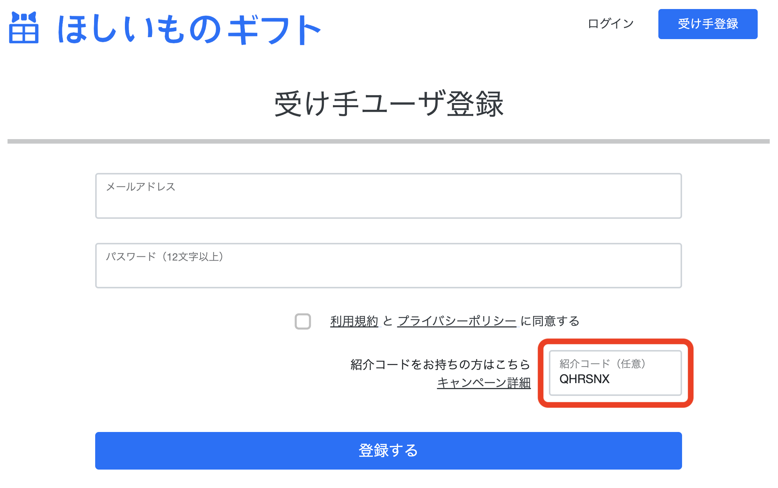778x488 pixels.
Task: Click the gray divider below the heading
Action: tap(389, 141)
